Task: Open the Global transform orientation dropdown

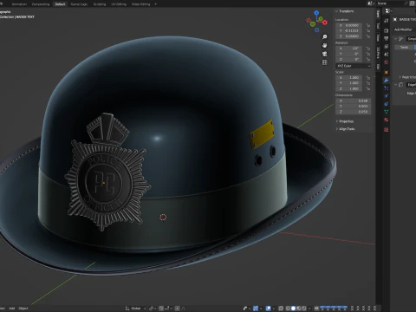Action: [x=136, y=309]
